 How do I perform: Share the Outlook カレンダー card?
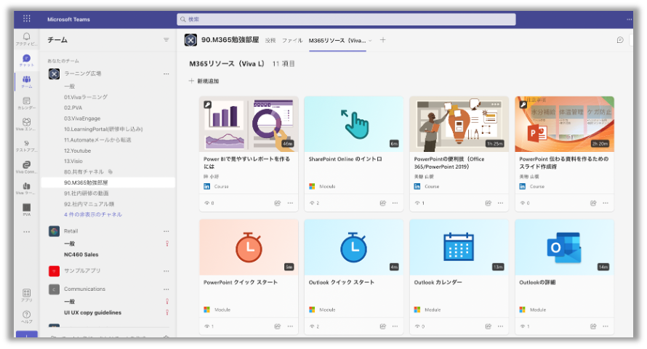click(x=488, y=326)
